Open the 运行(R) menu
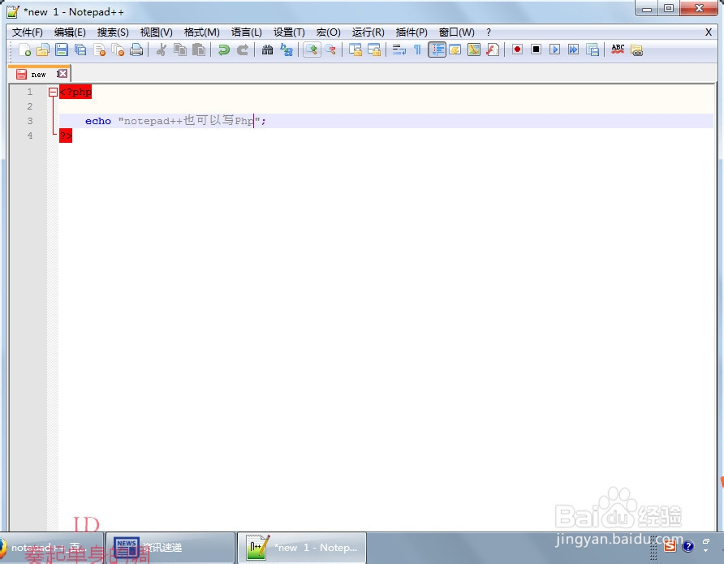The width and height of the screenshot is (724, 564). 368,32
